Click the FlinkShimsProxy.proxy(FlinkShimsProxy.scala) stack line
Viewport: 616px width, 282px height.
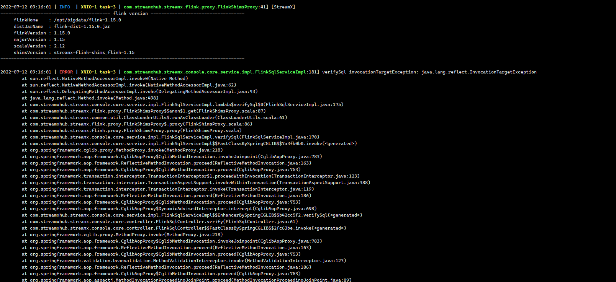(x=132, y=130)
